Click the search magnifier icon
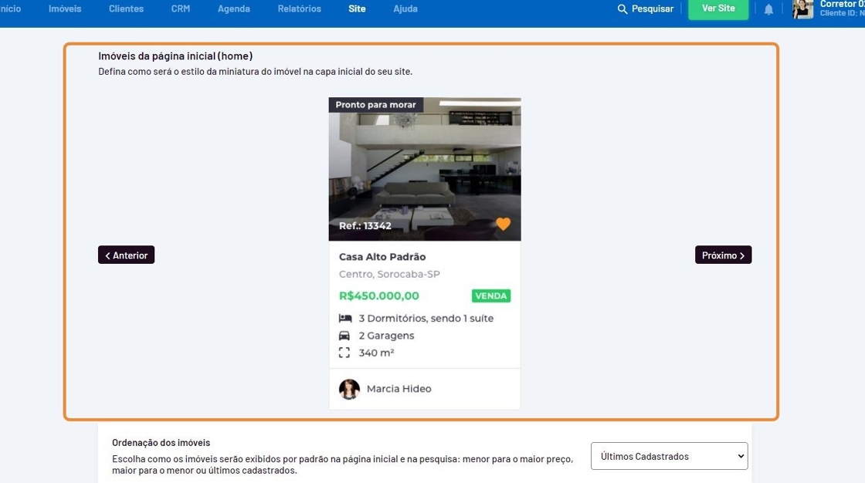 click(x=622, y=9)
